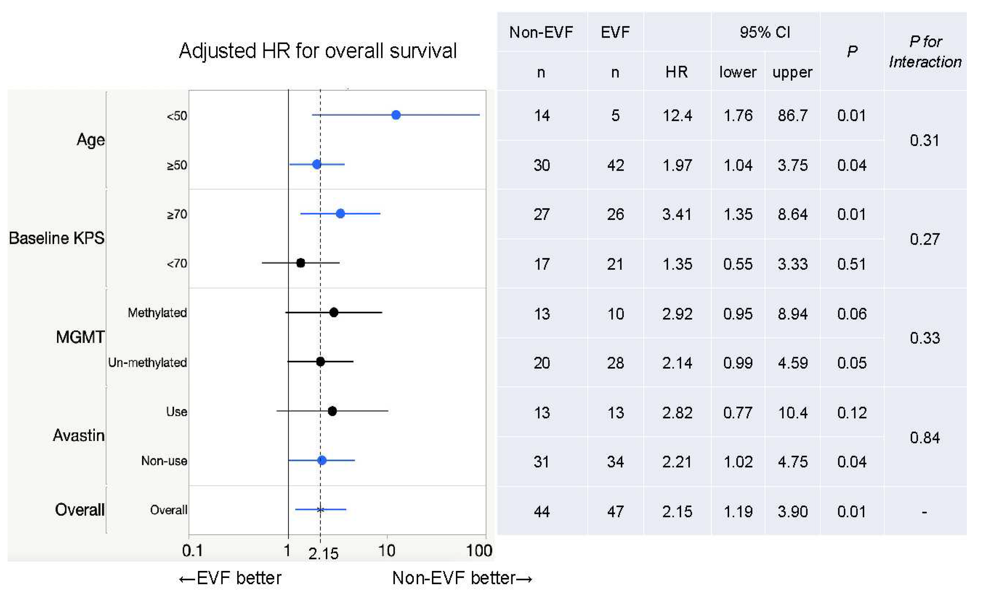The image size is (985, 594).
Task: Select the Baseline KPS ≥70 data point
Action: coord(340,213)
